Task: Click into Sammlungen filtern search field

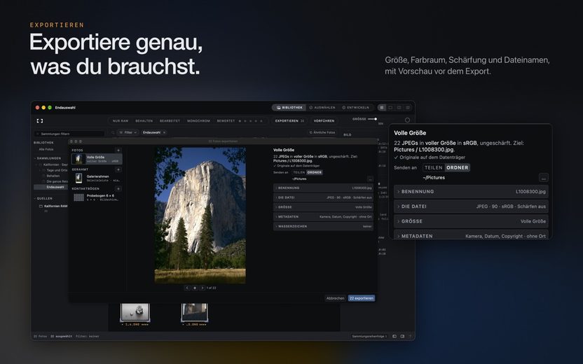Action: click(x=69, y=134)
